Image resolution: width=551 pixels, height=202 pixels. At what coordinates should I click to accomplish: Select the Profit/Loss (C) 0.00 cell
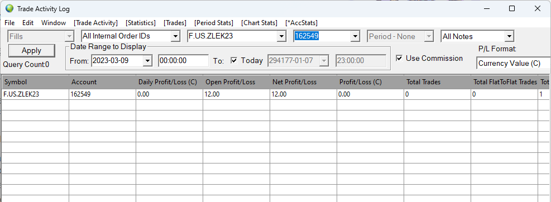point(370,94)
